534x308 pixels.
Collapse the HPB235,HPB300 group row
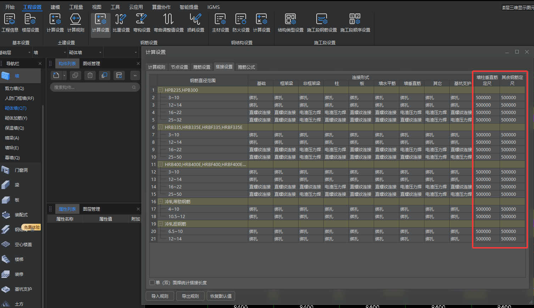(161, 90)
